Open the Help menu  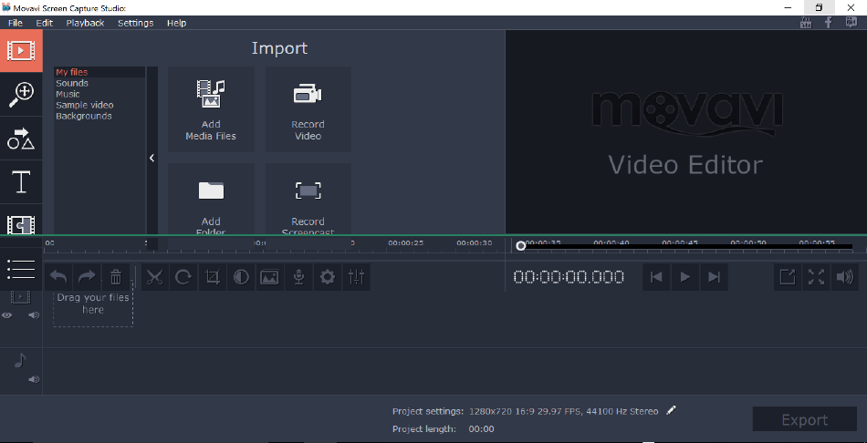176,23
